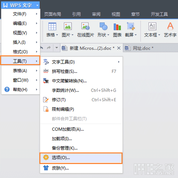Insert a chart with 图表 icon
Viewport: 178px width, 178px height.
point(117,27)
